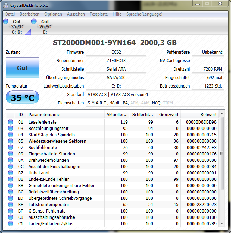231x233 pixels.
Task: Click status orb of Wiederzugewiesene Sektoren row
Action: pyautogui.click(x=11, y=141)
